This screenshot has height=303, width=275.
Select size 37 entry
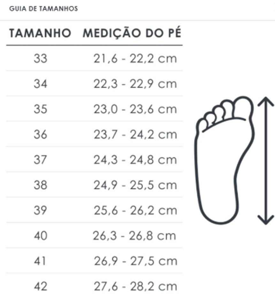click(40, 160)
